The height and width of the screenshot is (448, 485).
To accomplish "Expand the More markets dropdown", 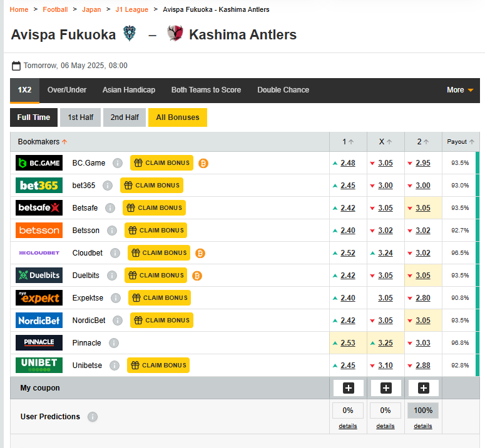I will [460, 90].
